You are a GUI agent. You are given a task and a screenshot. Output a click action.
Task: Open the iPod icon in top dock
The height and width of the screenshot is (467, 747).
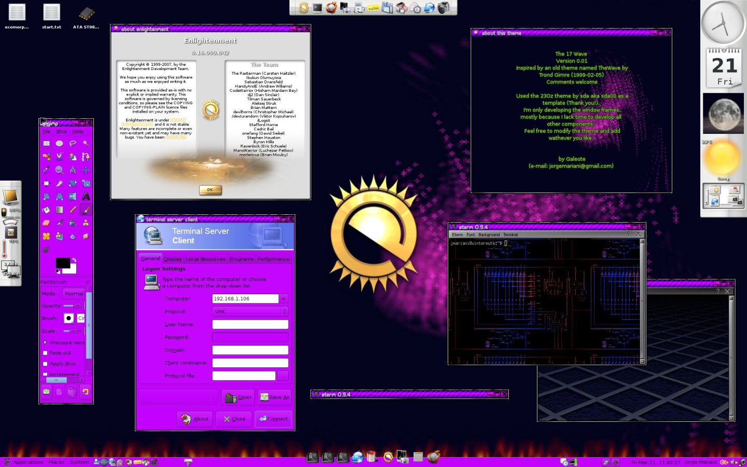click(359, 8)
